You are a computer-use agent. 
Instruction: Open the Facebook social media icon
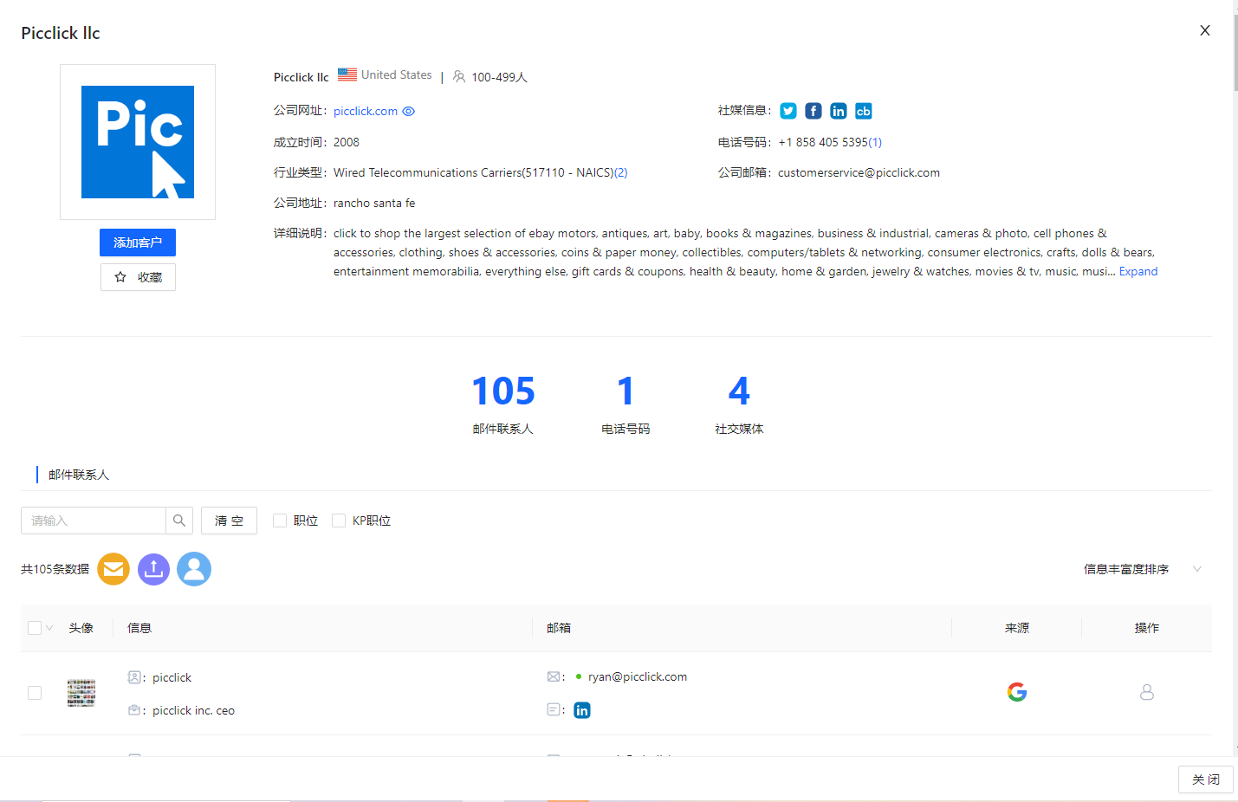[813, 111]
